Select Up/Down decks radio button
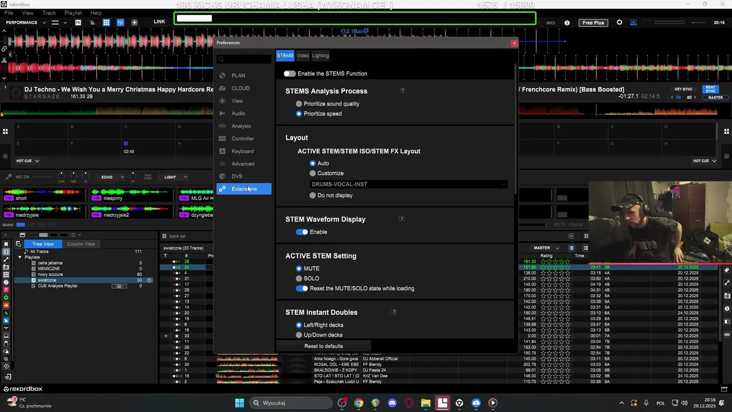 [299, 335]
